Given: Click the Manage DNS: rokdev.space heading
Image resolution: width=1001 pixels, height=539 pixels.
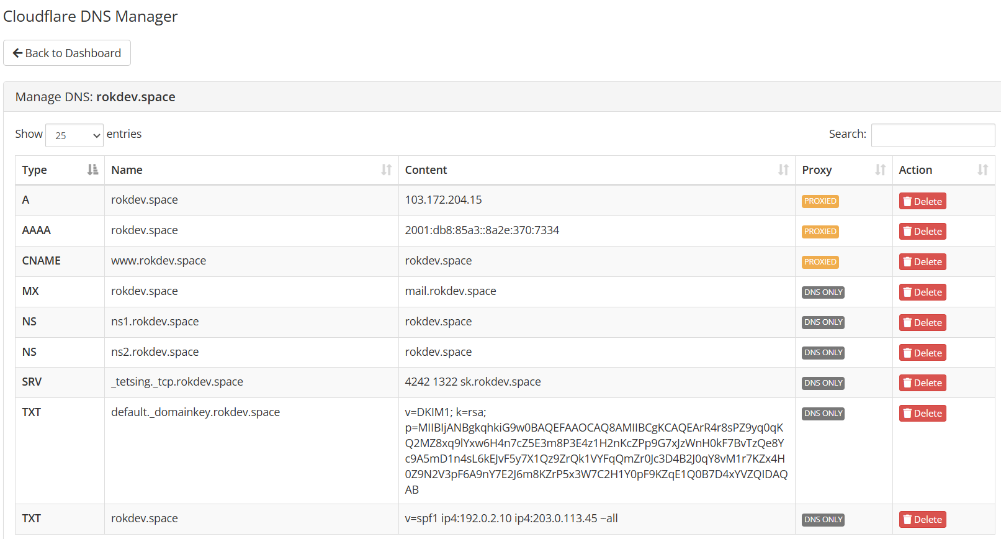Looking at the screenshot, I should (x=95, y=97).
